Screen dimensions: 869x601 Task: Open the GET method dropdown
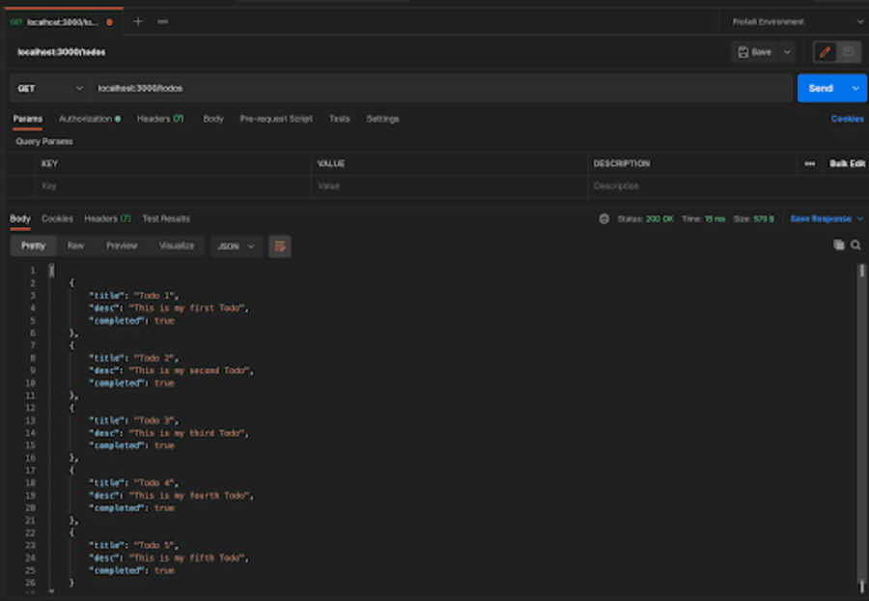coord(50,88)
